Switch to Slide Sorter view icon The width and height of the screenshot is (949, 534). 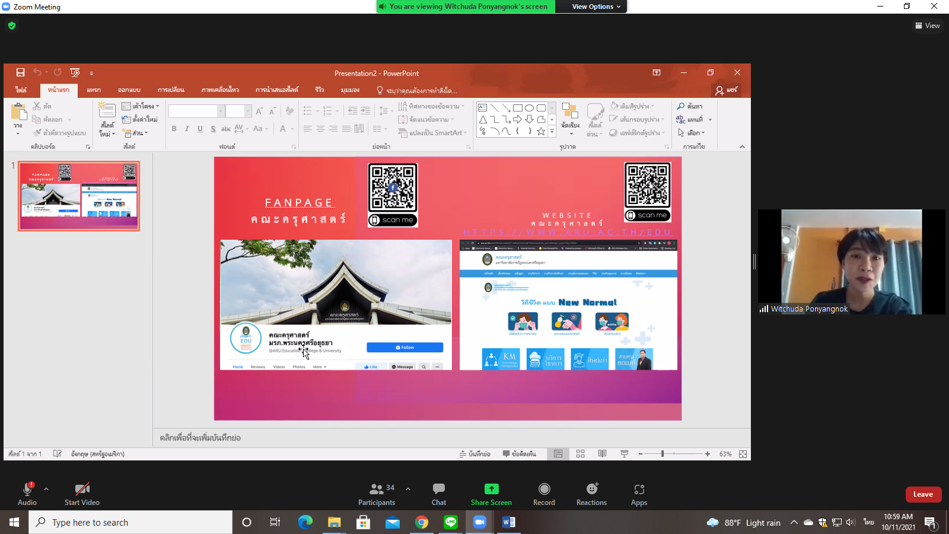[581, 454]
